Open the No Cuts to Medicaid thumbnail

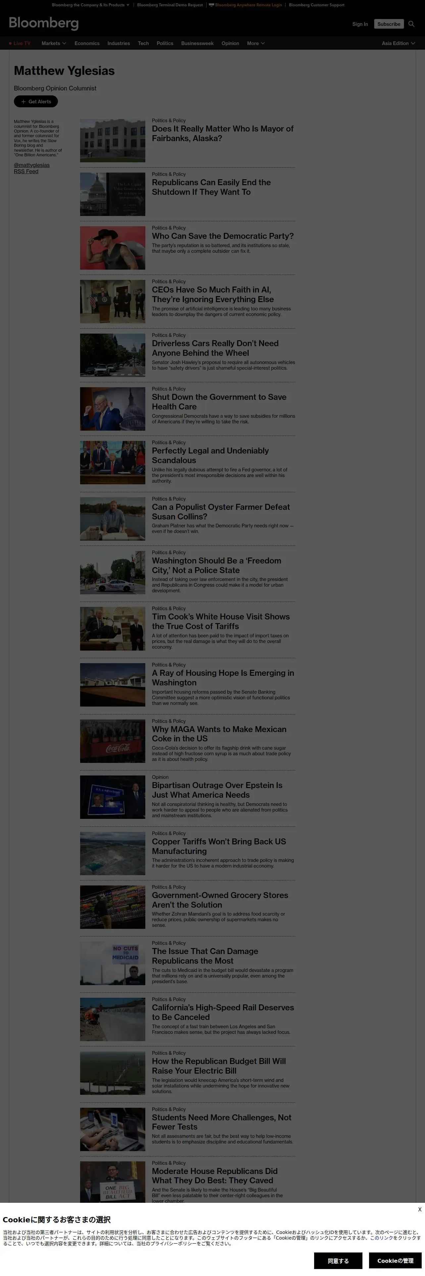(113, 963)
